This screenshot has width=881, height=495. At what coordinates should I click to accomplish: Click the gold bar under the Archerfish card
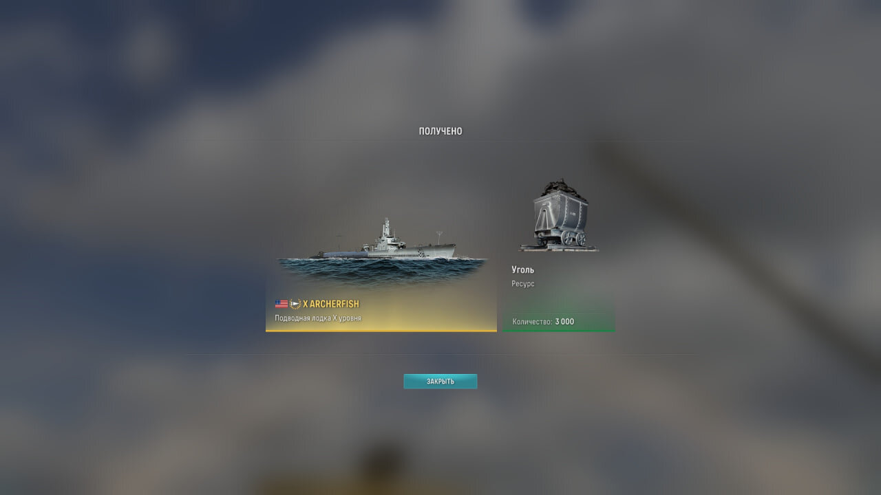click(x=381, y=331)
